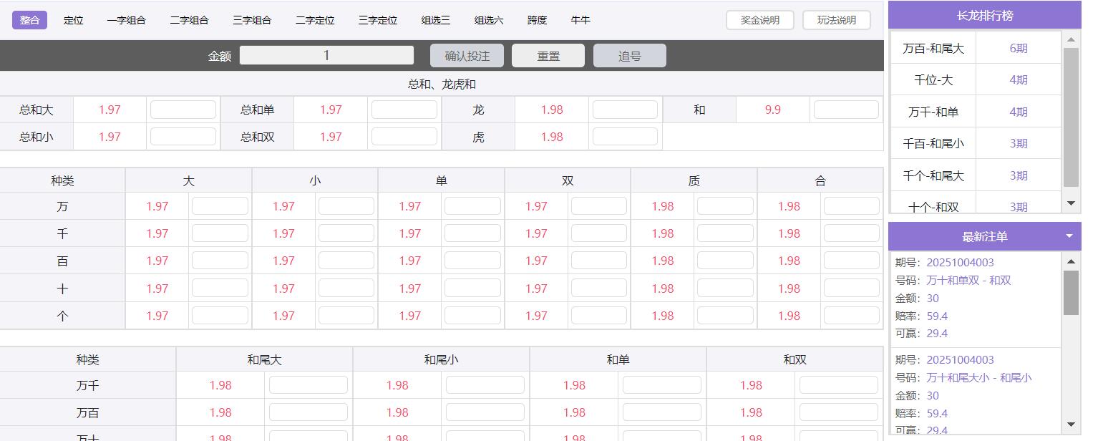Viewport: 1103px width, 441px height.
Task: Open the 玩法说明 dialog
Action: point(836,20)
